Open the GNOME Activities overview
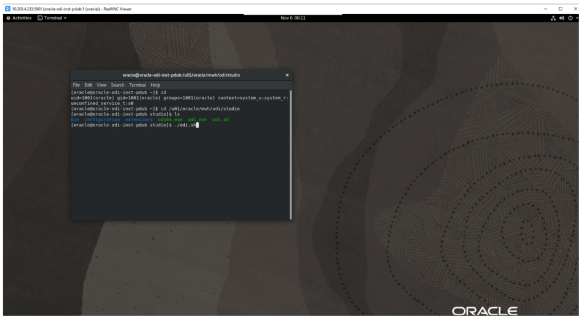 pyautogui.click(x=19, y=18)
